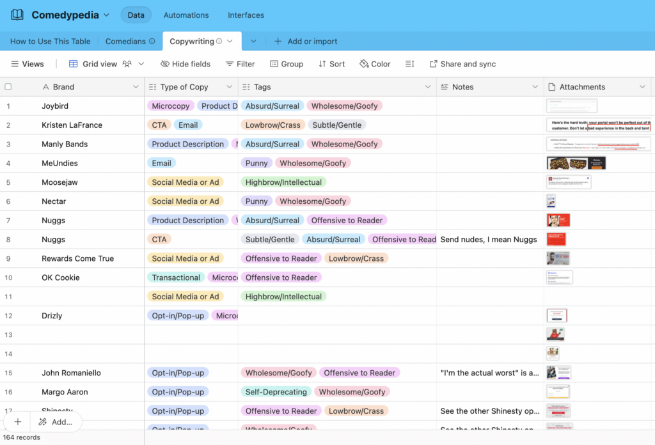Expand the tables list chevron
This screenshot has width=655, height=445.
(253, 42)
